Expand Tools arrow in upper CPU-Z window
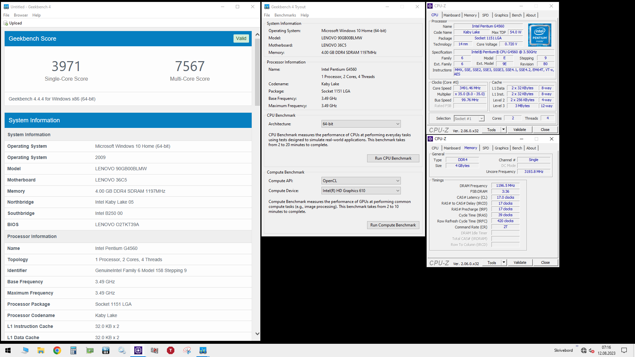This screenshot has height=357, width=635. coord(503,130)
